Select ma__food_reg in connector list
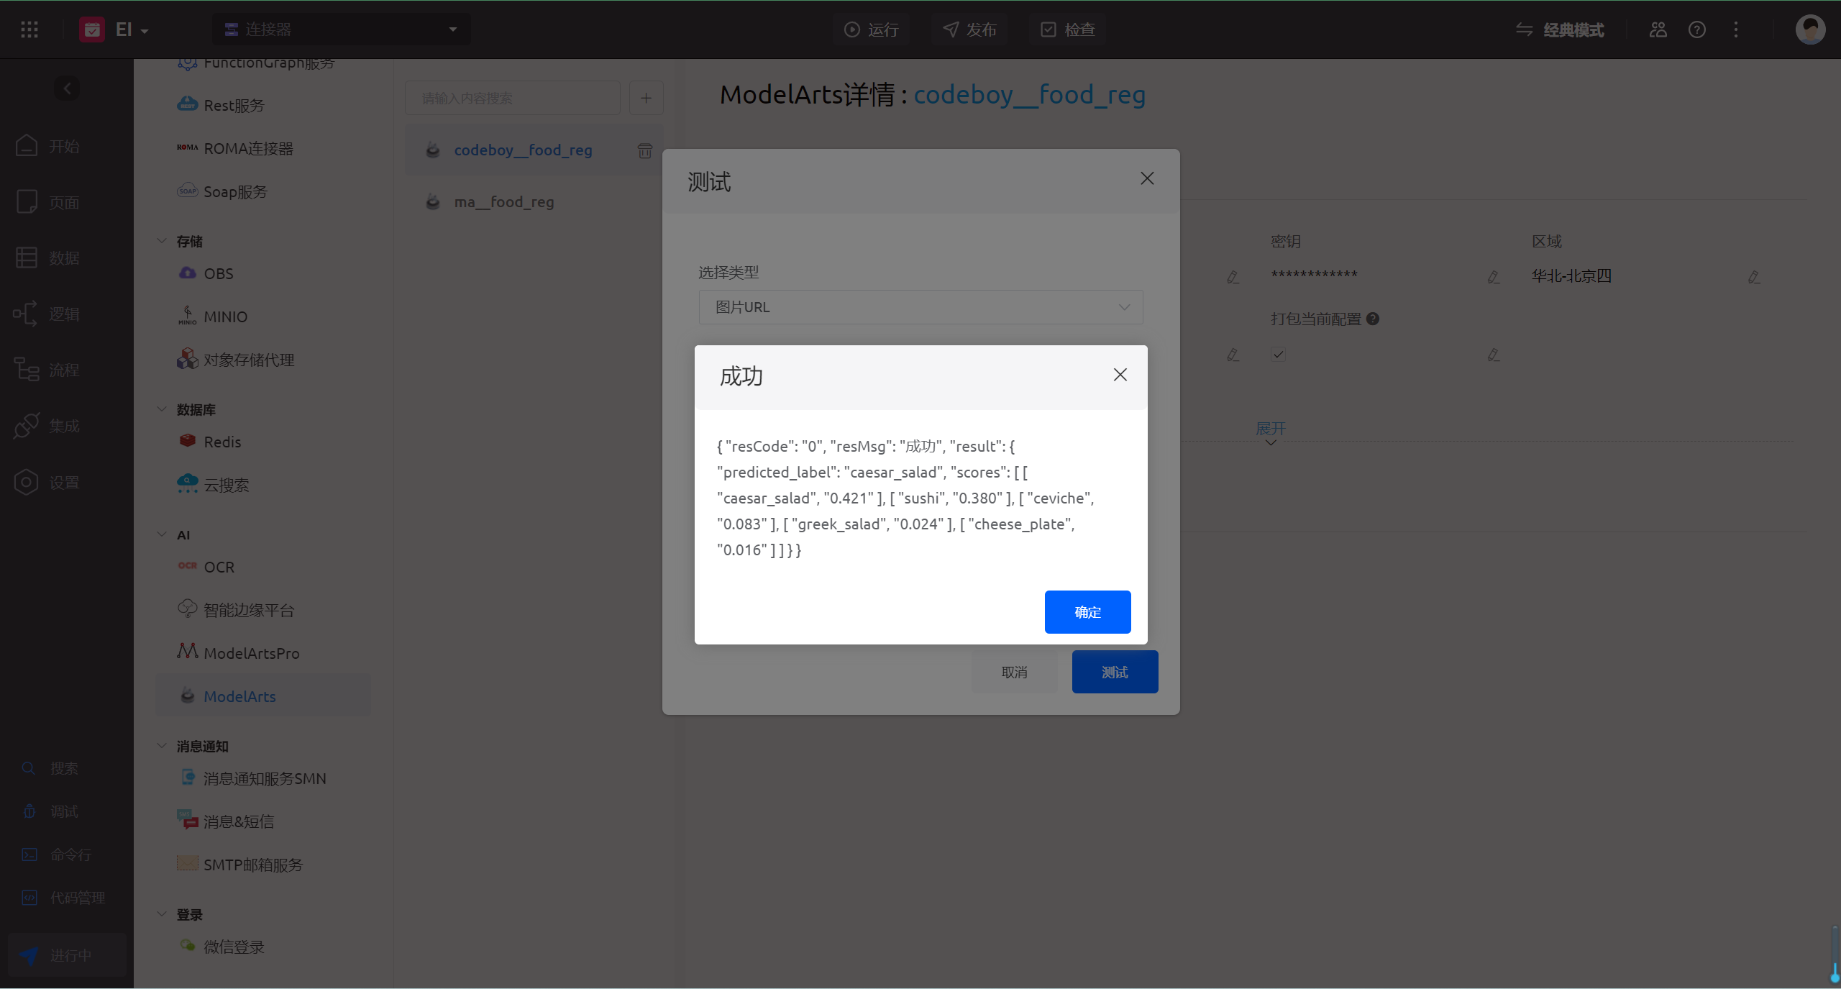The image size is (1841, 989). pyautogui.click(x=503, y=202)
